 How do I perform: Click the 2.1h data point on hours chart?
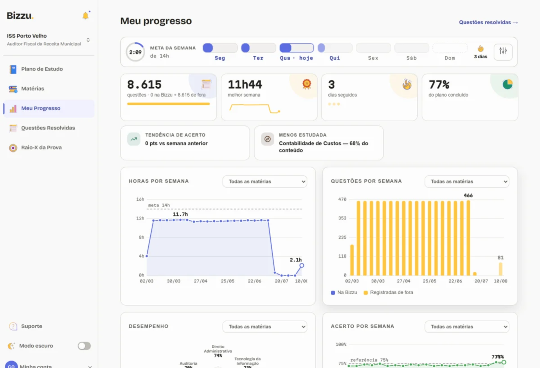[x=301, y=265]
